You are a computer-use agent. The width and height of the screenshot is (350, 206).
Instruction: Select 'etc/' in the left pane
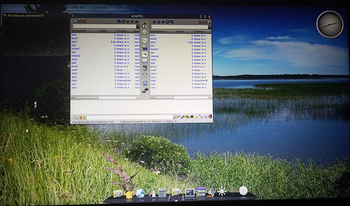[x=74, y=45]
